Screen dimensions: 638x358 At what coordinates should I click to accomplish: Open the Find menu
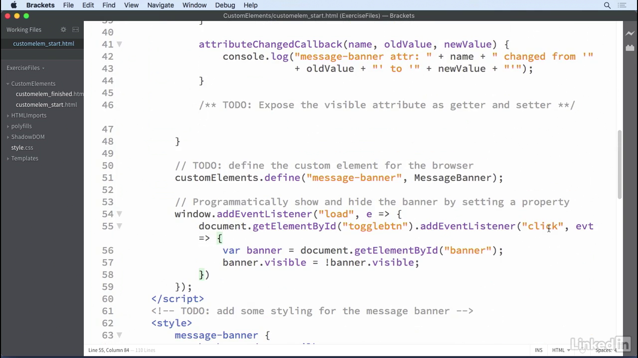click(x=109, y=5)
